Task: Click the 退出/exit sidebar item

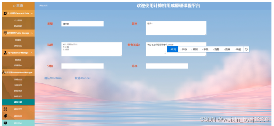Action: (18, 123)
